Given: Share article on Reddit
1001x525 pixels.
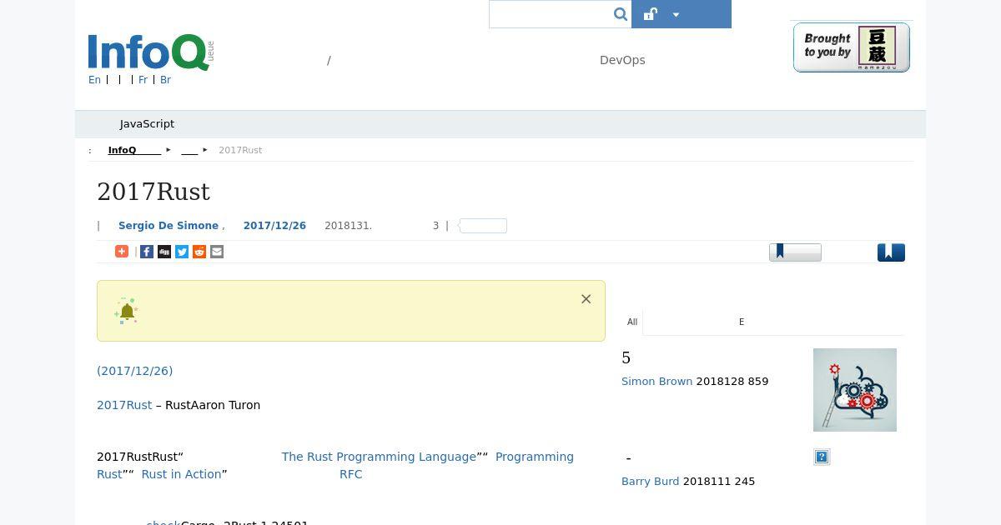Looking at the screenshot, I should pos(199,252).
